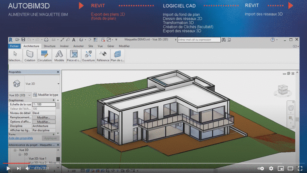Select the Aligned Dimension tool icon
Screen dimensions: 307x173
62,40
